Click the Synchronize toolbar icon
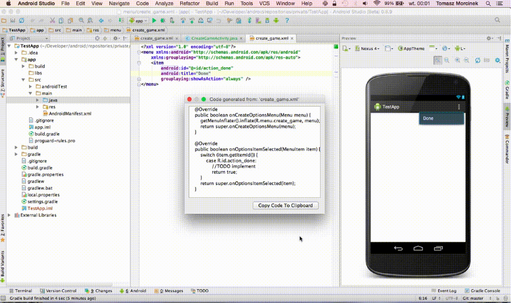 (x=22, y=21)
